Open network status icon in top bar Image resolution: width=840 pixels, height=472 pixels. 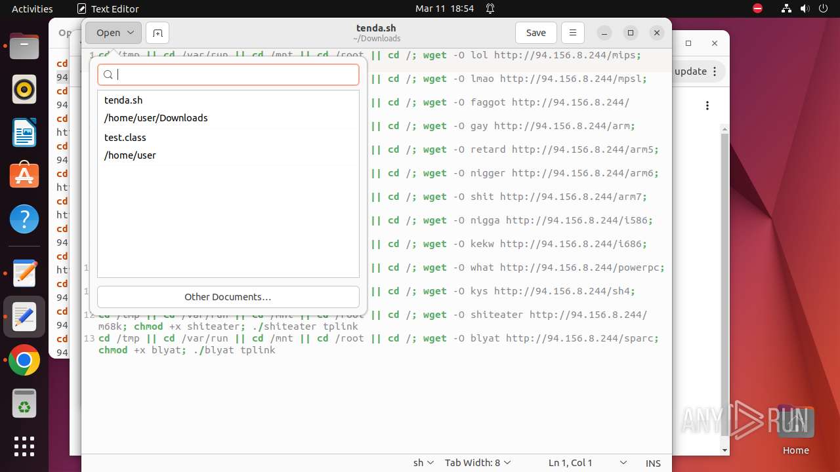point(786,9)
